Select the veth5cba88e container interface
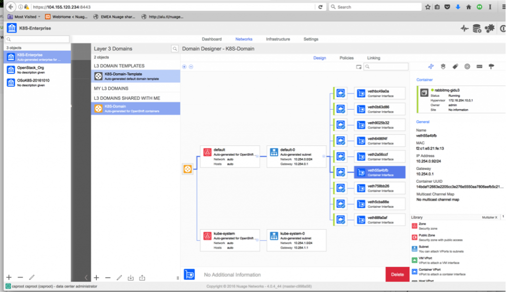The image size is (506, 292). pyautogui.click(x=380, y=204)
